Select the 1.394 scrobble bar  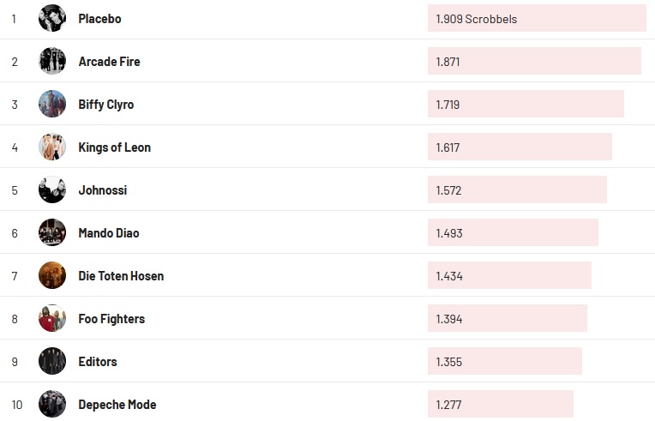(x=507, y=318)
